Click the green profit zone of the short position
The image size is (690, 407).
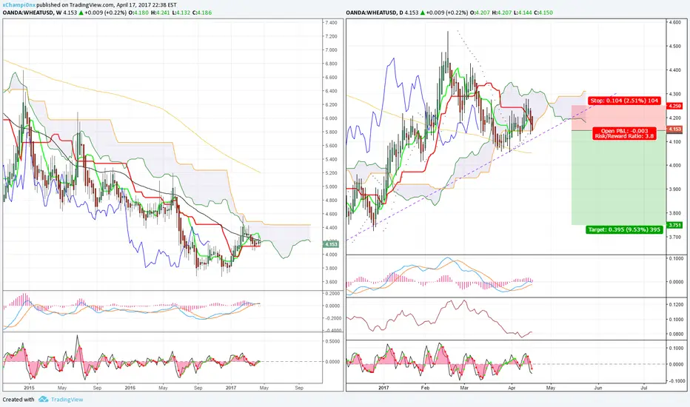coord(618,178)
